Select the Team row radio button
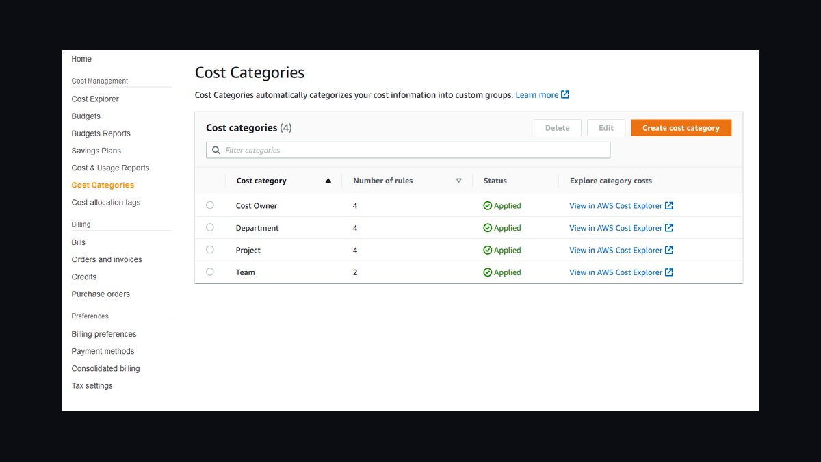The image size is (821, 462). pos(210,272)
